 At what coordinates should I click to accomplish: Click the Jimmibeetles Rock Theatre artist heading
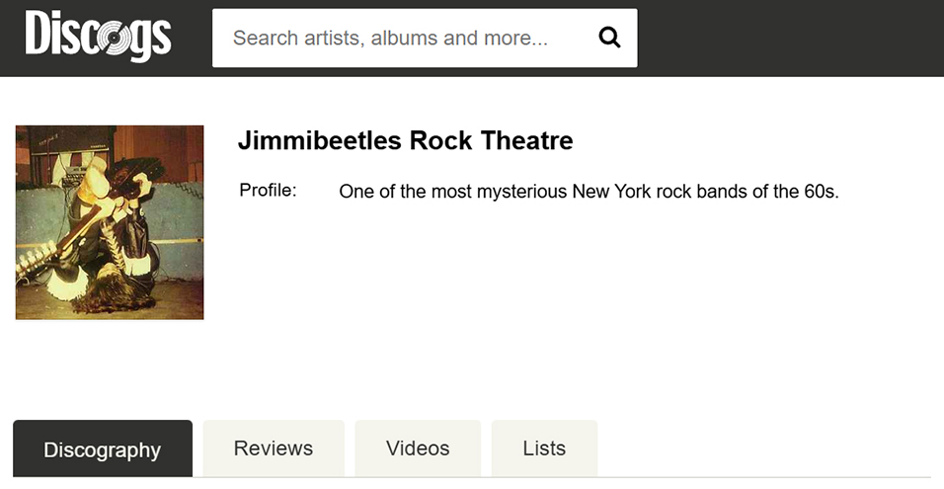click(x=405, y=141)
